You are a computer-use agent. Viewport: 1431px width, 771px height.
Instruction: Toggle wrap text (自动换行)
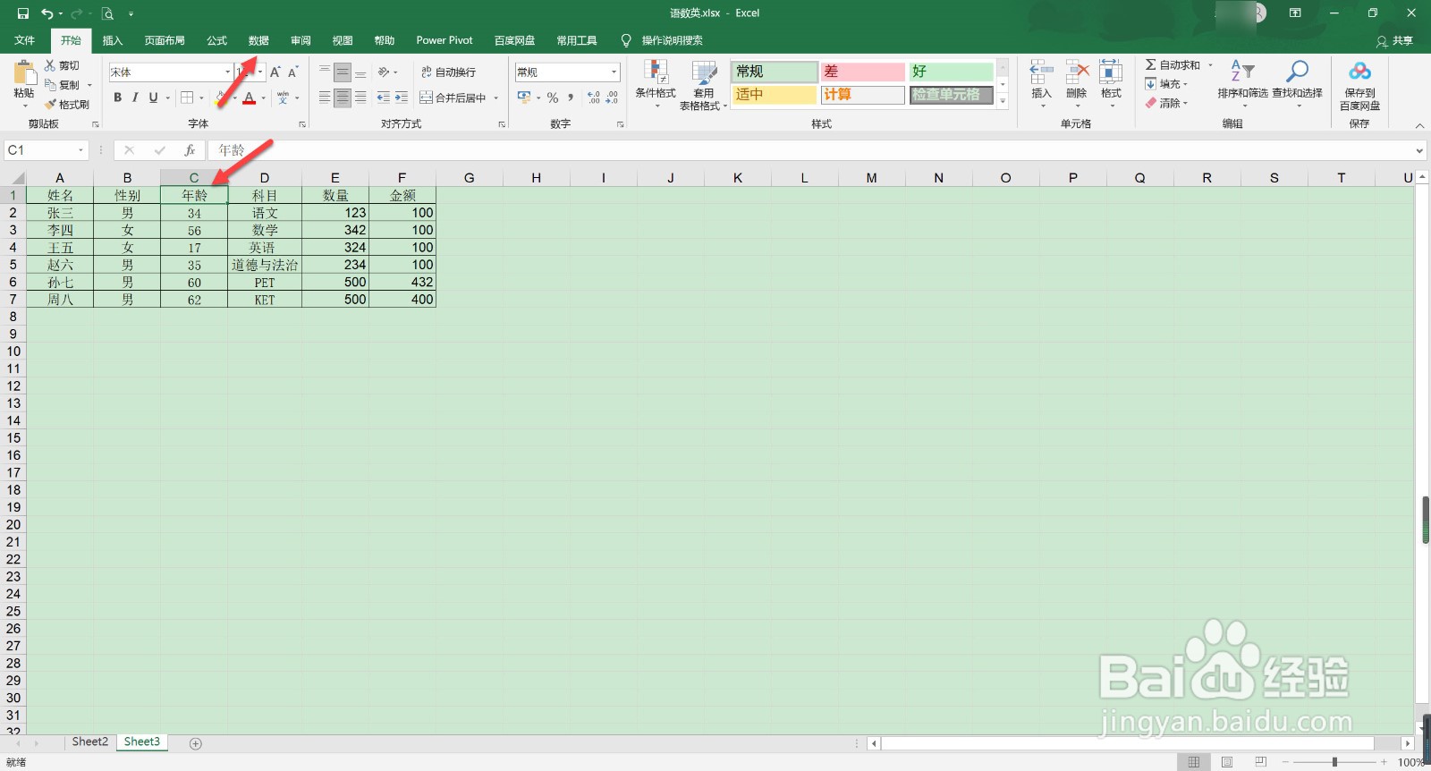pyautogui.click(x=449, y=72)
